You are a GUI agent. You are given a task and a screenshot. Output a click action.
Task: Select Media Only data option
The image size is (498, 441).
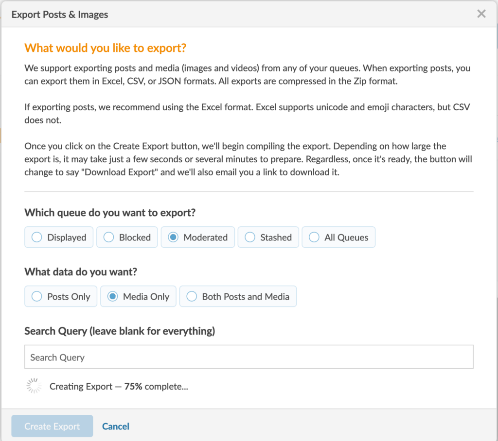(138, 296)
